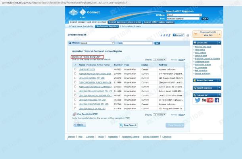Click the Back button
The image size is (242, 159).
click(x=80, y=125)
